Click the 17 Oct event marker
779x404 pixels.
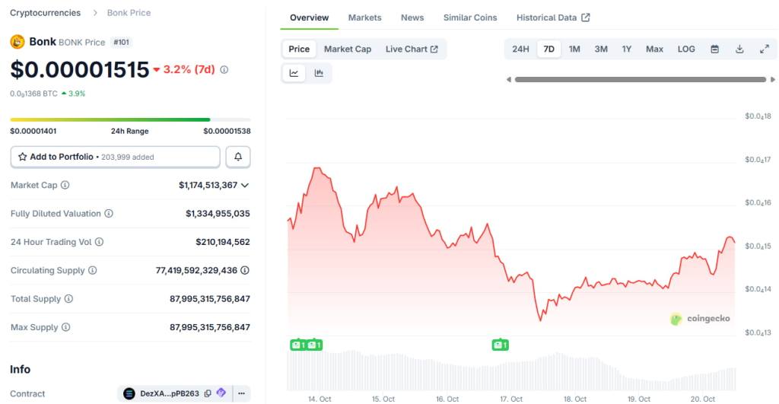(x=500, y=345)
